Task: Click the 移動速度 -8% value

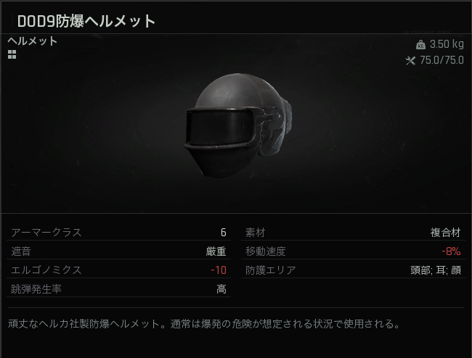Action: point(451,251)
